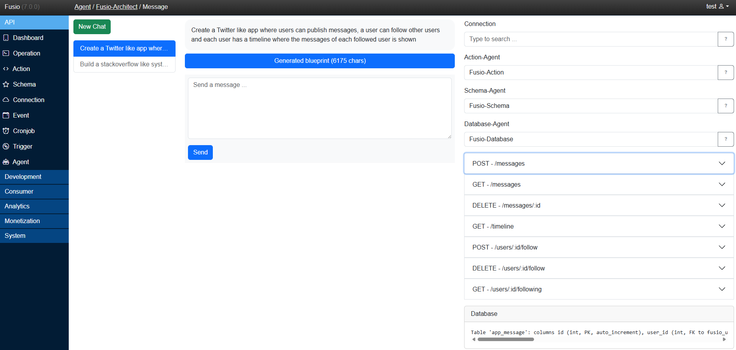Click the Connection cloud icon
Screen dimensions: 736x350
pyautogui.click(x=6, y=100)
